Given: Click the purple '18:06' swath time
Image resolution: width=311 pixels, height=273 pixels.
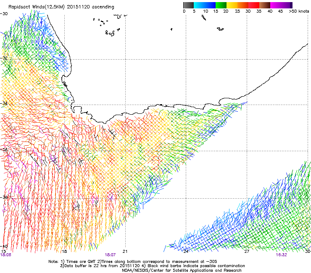Looking at the screenshot, I should click(x=6, y=255).
